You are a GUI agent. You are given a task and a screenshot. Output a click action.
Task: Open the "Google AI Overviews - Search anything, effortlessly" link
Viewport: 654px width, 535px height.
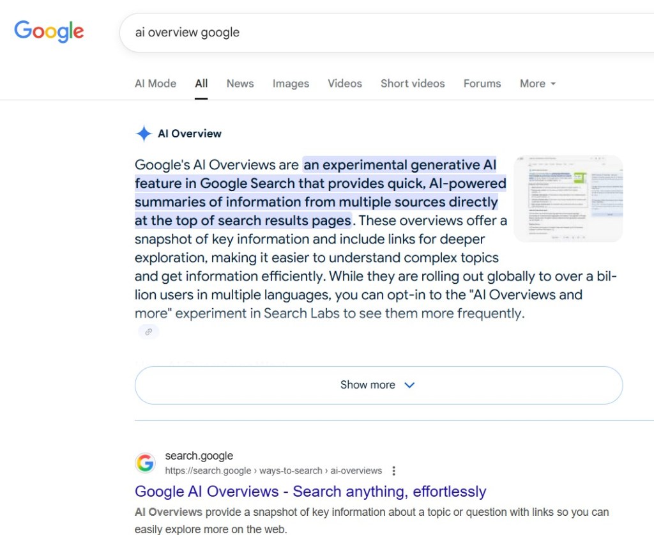click(x=310, y=492)
